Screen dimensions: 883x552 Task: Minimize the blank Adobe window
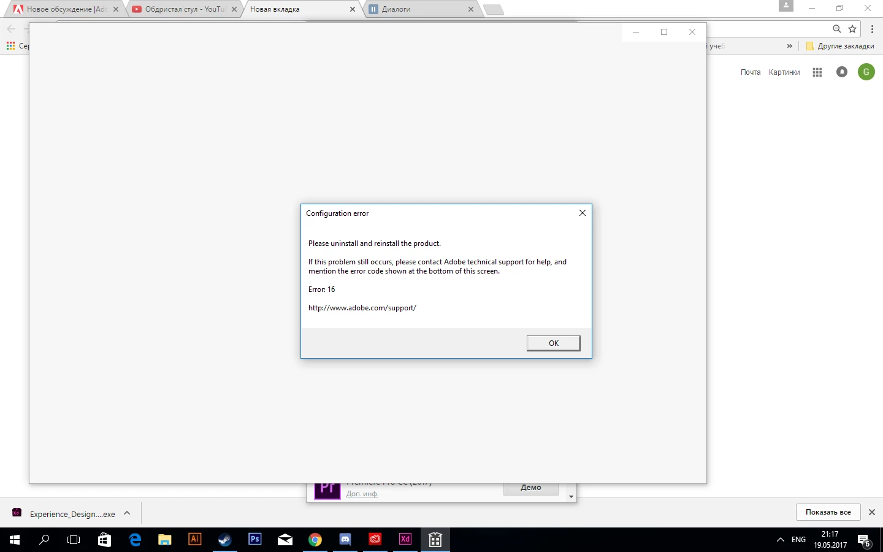[636, 32]
